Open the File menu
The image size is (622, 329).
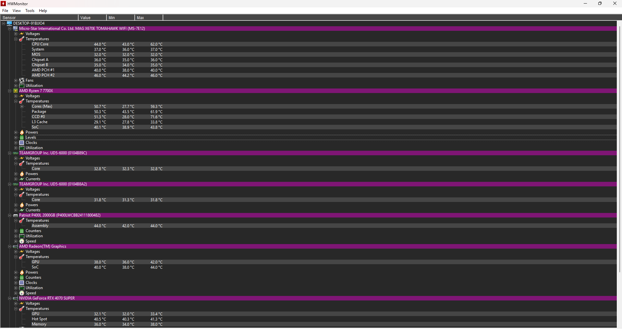click(5, 11)
